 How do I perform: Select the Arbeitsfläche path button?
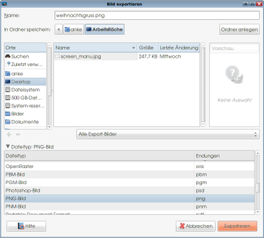pos(104,30)
